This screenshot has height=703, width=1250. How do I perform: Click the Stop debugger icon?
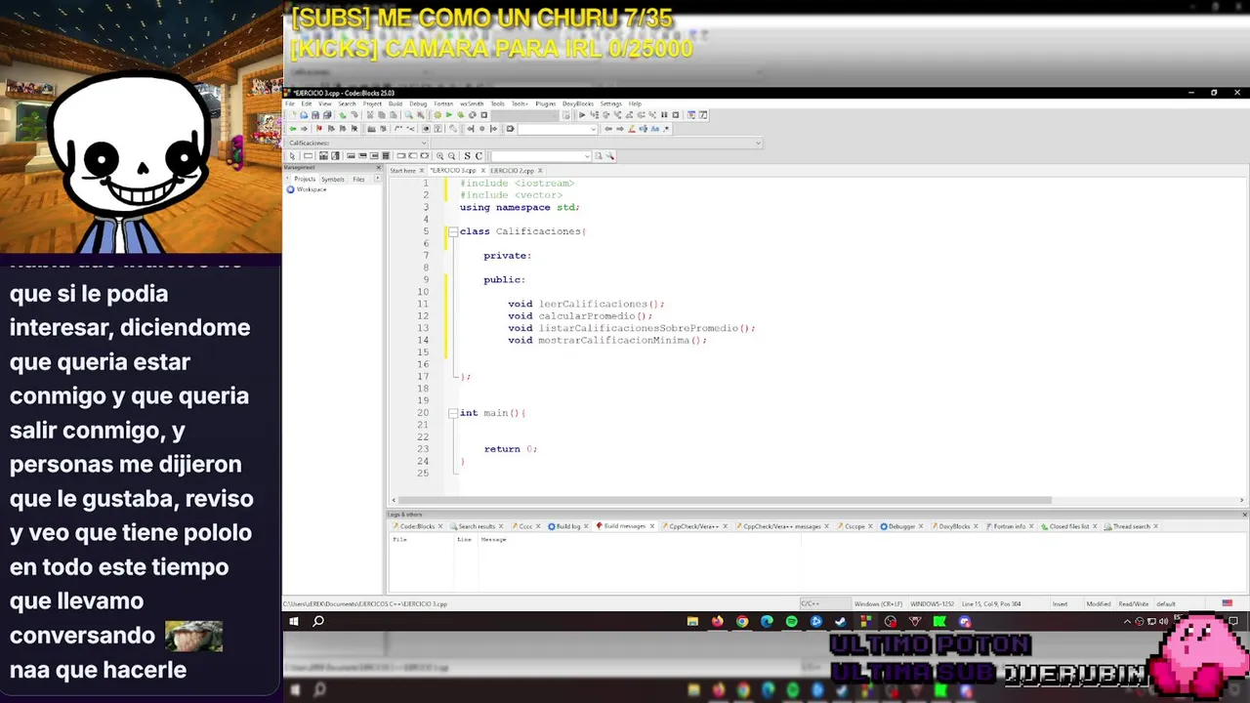(x=675, y=114)
